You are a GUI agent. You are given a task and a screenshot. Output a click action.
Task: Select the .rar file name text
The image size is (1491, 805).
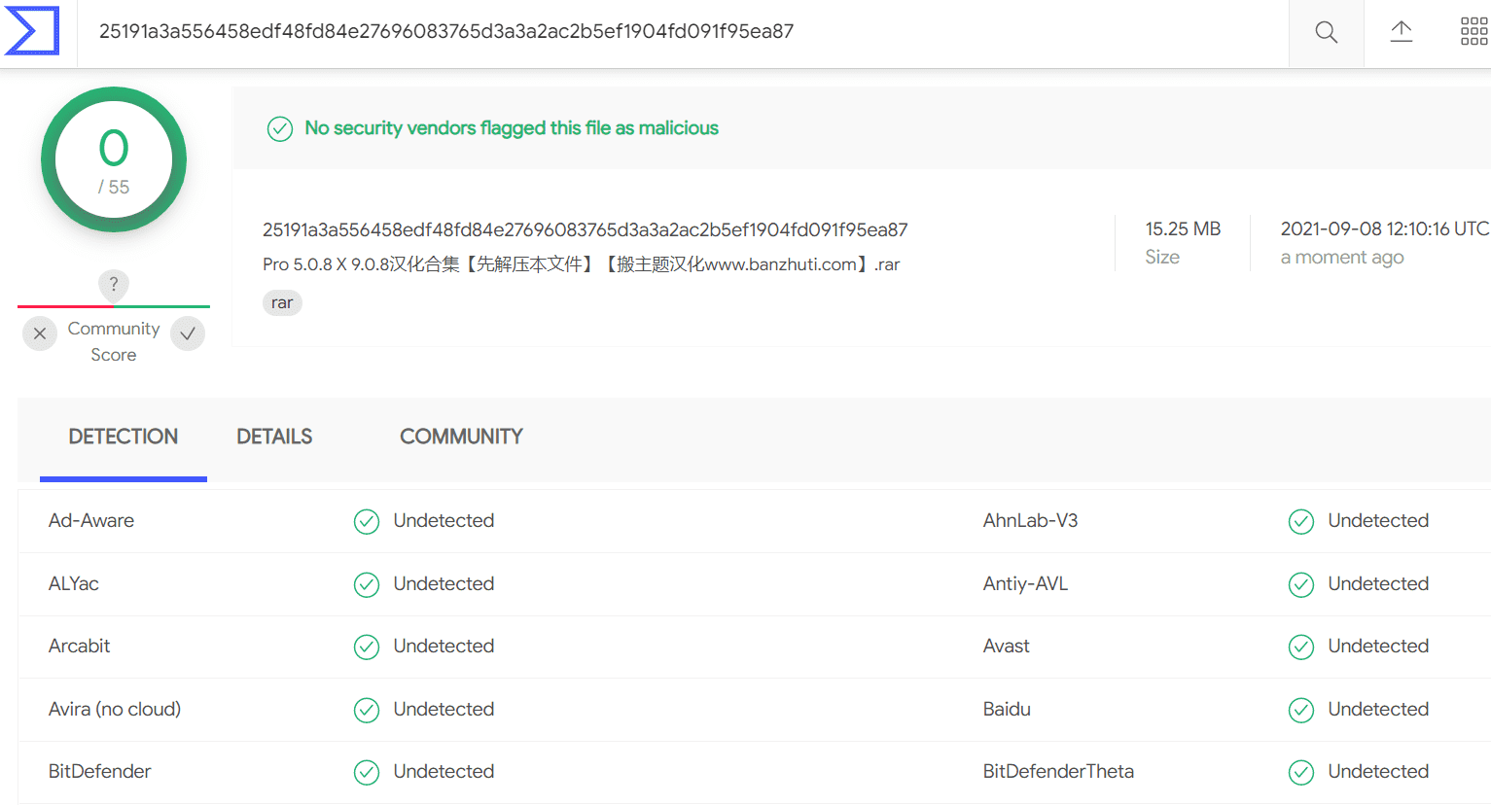tap(582, 264)
